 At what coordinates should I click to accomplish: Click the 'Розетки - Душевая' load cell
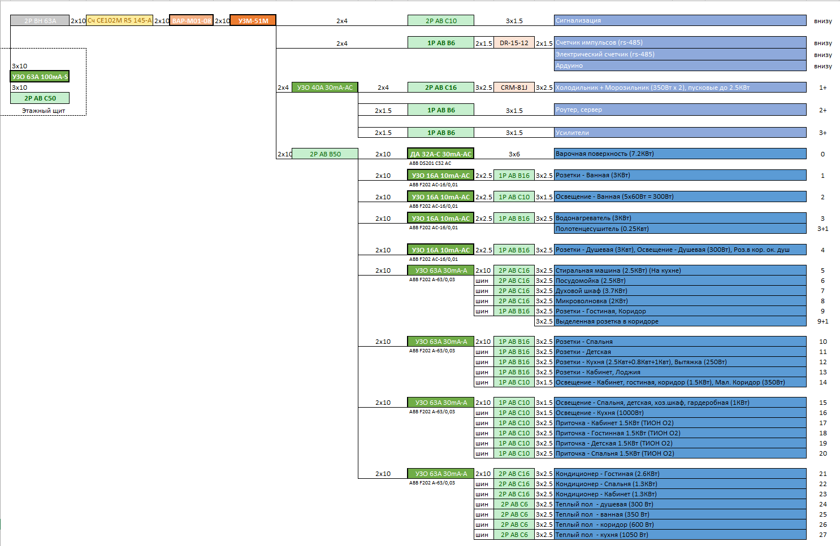(681, 250)
